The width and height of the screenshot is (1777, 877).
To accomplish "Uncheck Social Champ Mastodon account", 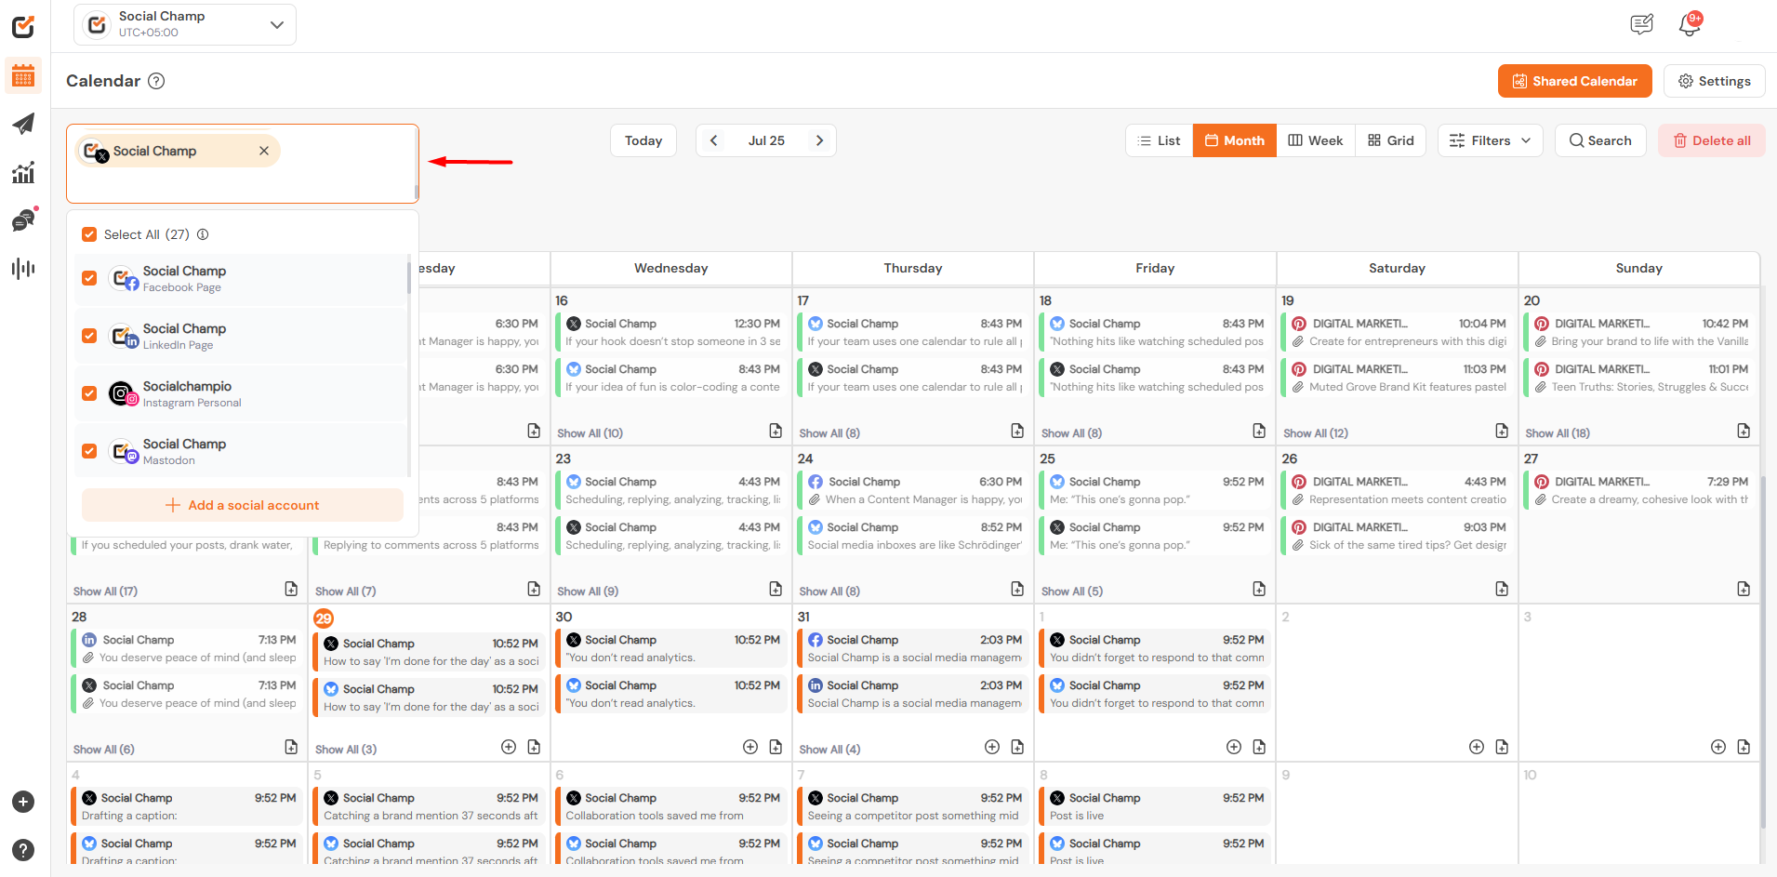I will [x=89, y=451].
